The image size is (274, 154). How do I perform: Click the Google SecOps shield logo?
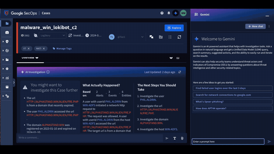(6, 13)
